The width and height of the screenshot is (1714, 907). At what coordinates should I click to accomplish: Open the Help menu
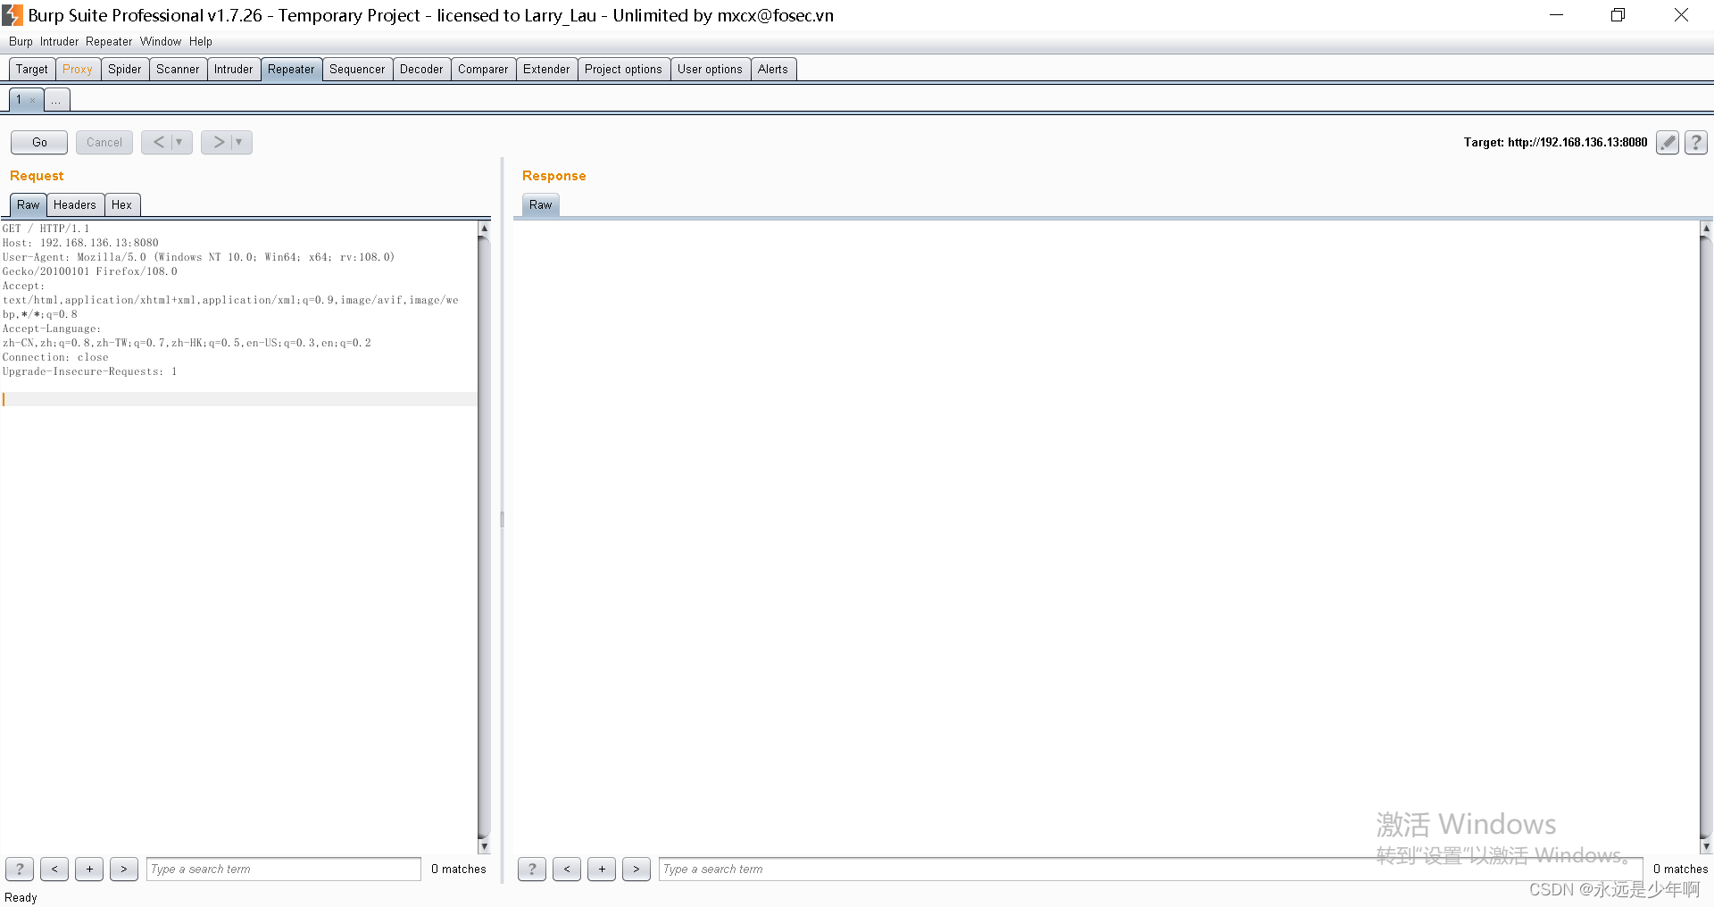201,42
